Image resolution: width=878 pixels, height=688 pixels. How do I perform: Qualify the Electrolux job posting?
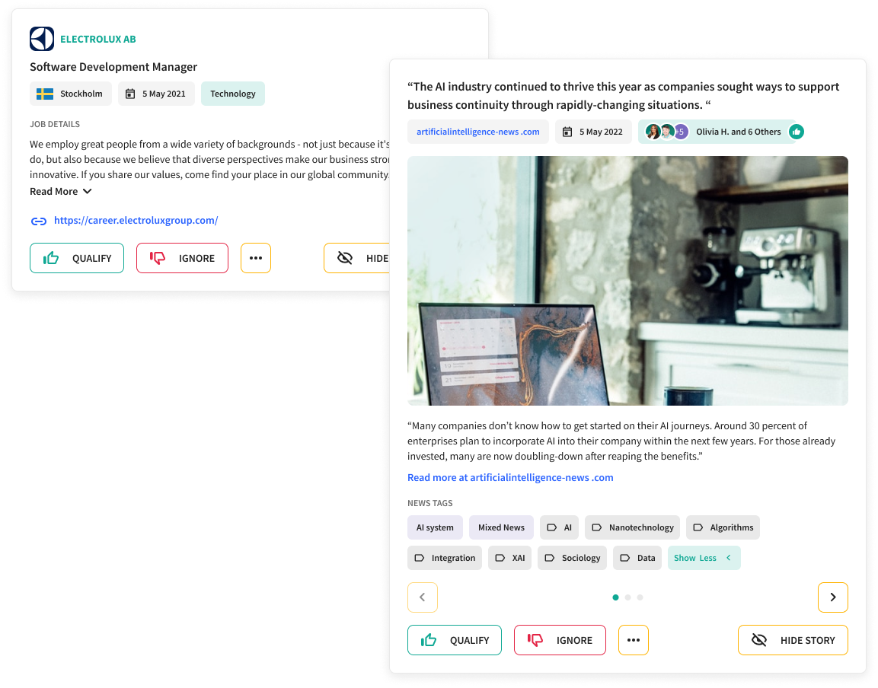(x=77, y=258)
